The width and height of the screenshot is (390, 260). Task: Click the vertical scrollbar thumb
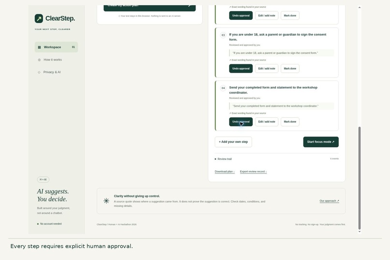click(x=360, y=178)
